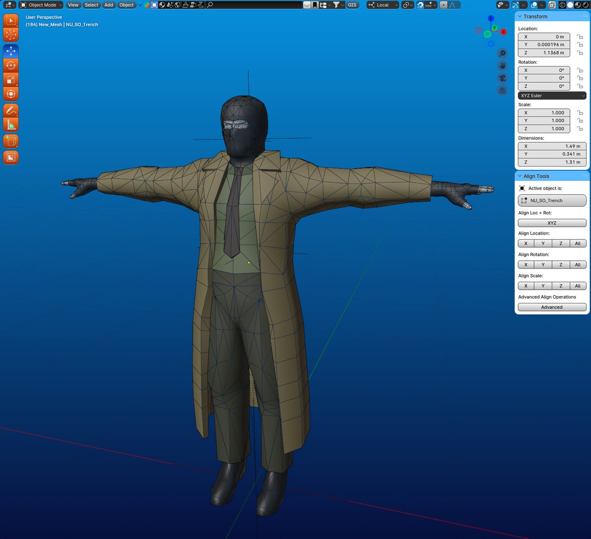Toggle camera view with the camera icon
This screenshot has height=539, width=591.
pos(502,78)
